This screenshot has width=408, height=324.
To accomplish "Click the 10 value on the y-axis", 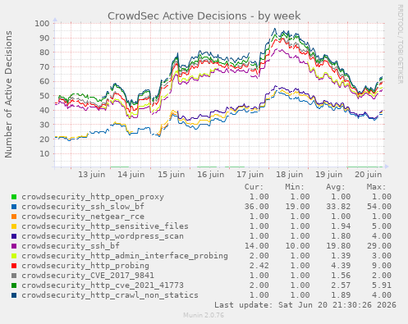I will point(44,154).
